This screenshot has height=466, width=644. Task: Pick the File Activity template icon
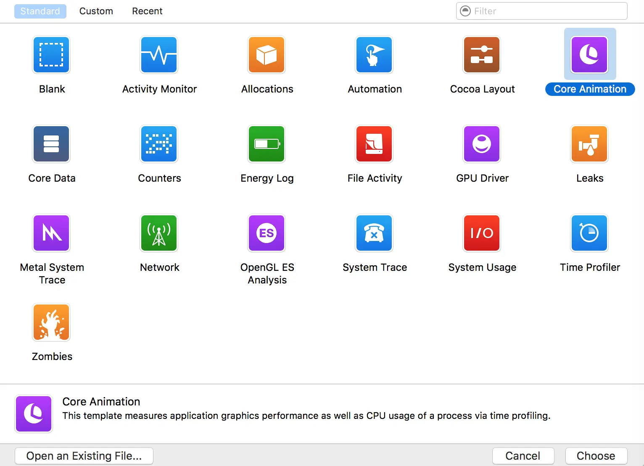pyautogui.click(x=374, y=144)
